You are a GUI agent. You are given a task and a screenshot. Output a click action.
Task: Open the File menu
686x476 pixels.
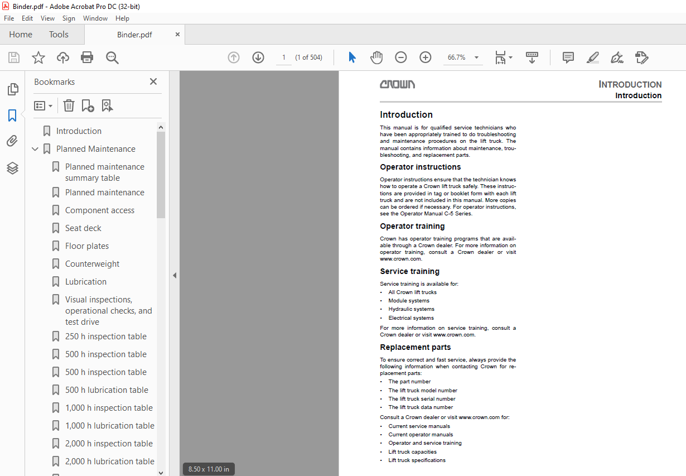9,18
